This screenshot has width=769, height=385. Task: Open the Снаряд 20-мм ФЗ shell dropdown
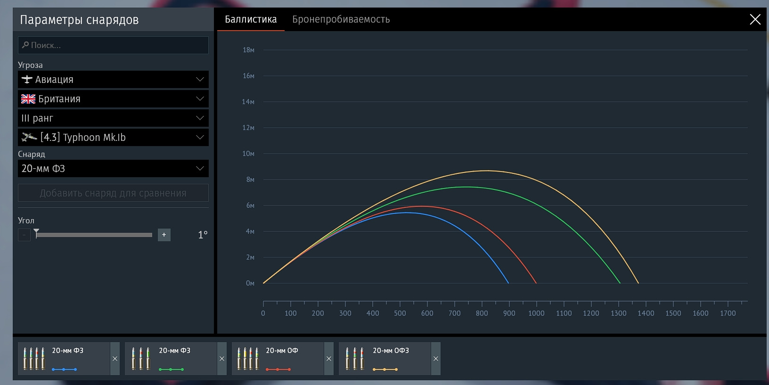click(x=113, y=169)
